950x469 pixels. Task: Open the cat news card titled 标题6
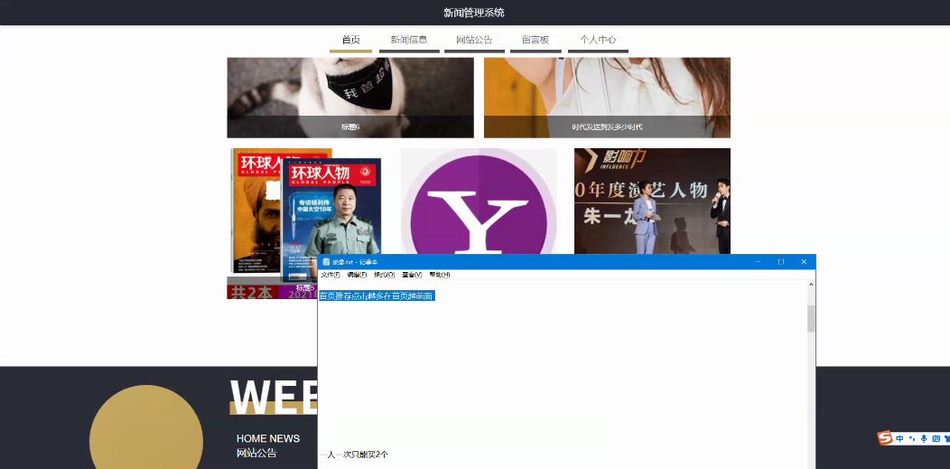(x=350, y=98)
